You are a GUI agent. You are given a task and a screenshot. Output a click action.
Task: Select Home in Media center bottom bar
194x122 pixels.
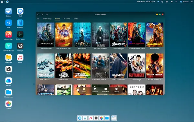point(84,90)
